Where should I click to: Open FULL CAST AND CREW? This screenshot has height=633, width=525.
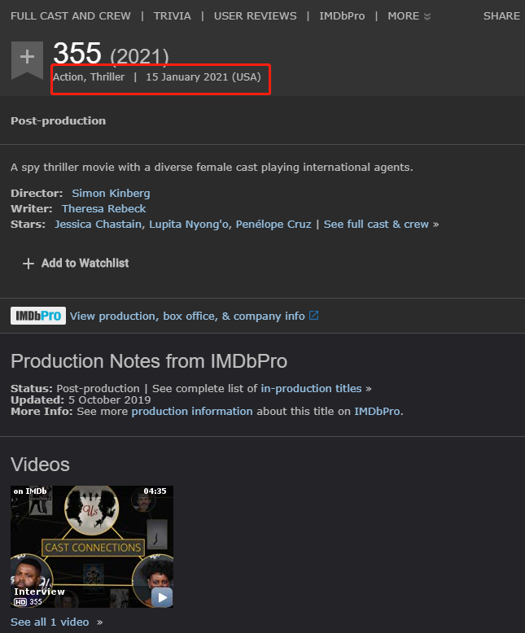(x=71, y=16)
